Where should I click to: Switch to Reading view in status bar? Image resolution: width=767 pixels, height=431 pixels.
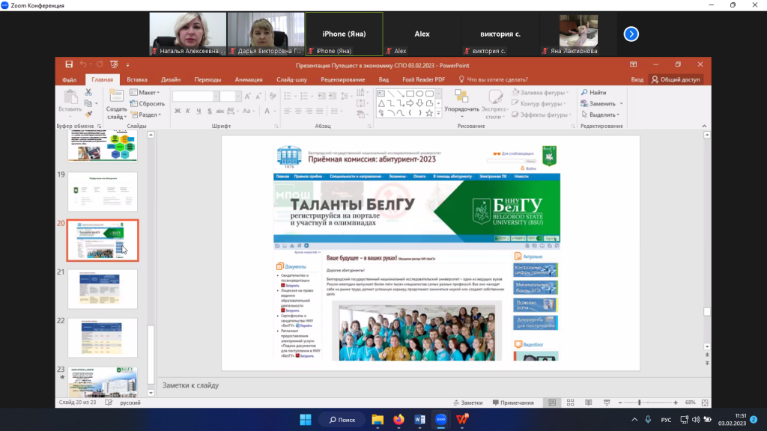point(589,403)
